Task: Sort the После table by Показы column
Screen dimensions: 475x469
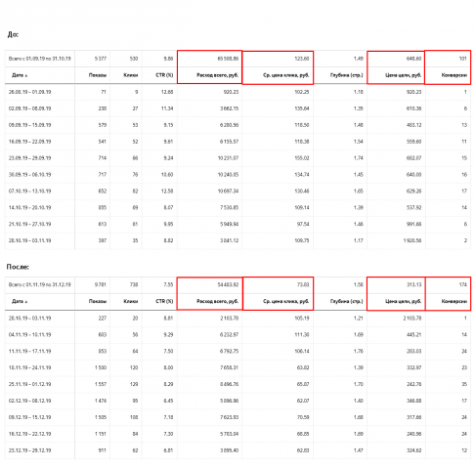Action: (98, 301)
